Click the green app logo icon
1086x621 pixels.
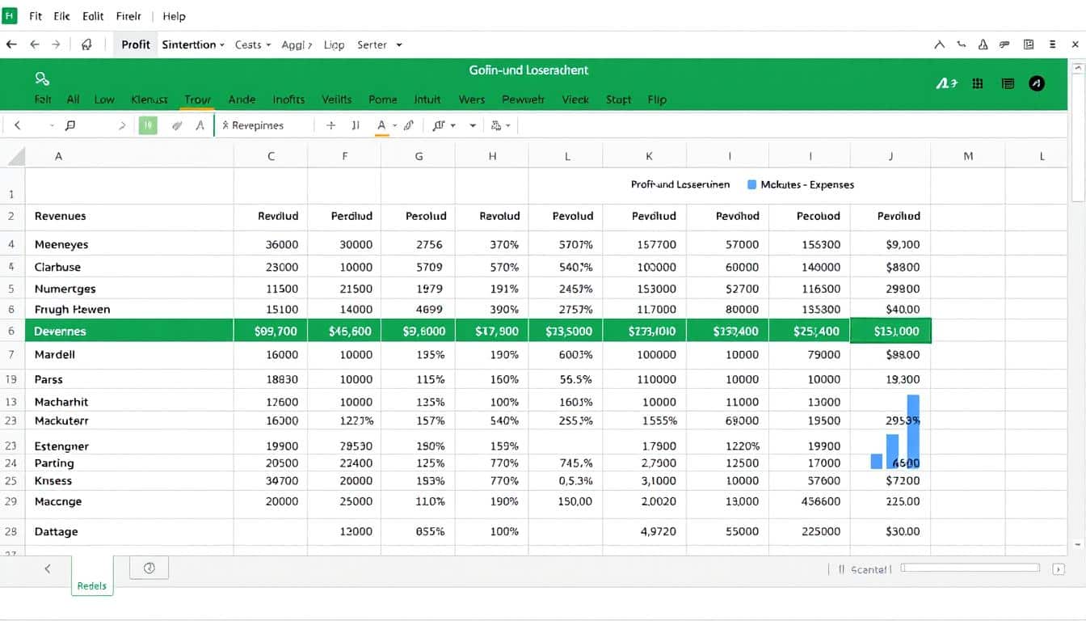[10, 15]
